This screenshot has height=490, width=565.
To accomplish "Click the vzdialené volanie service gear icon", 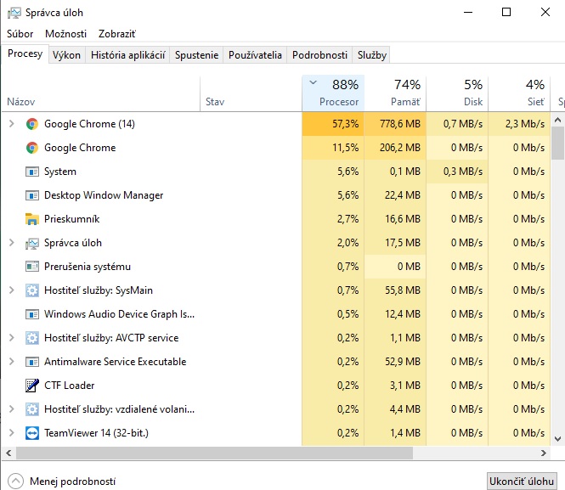I will (x=32, y=409).
